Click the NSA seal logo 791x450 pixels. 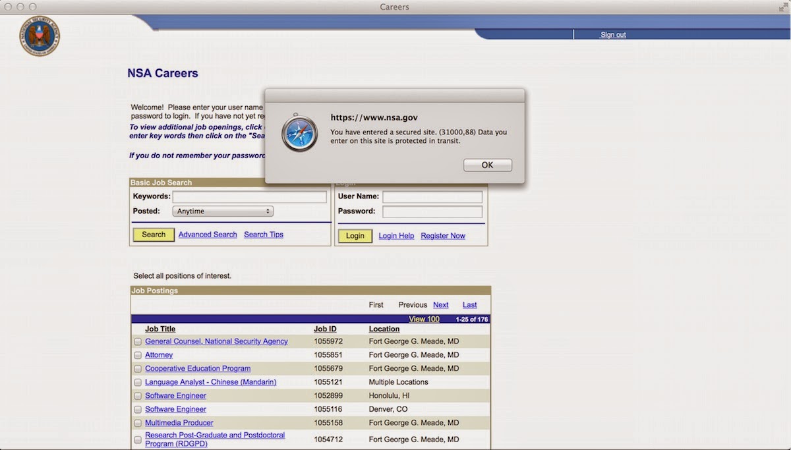[x=40, y=36]
